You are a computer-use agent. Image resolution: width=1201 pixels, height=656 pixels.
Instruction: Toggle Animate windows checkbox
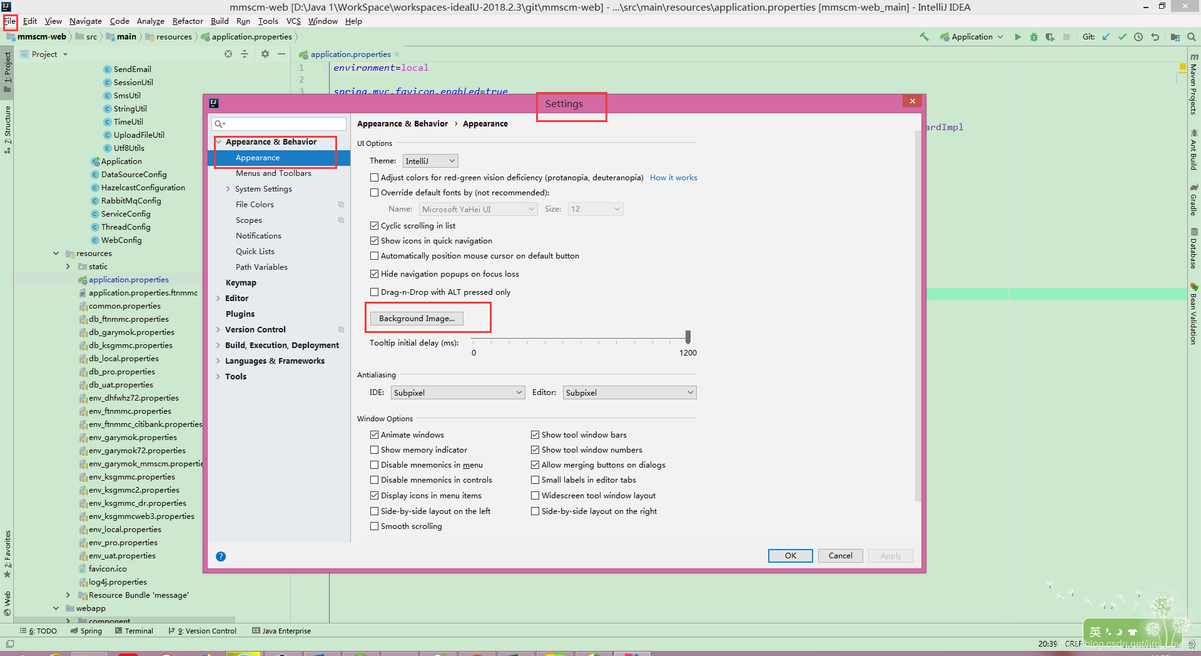[374, 435]
